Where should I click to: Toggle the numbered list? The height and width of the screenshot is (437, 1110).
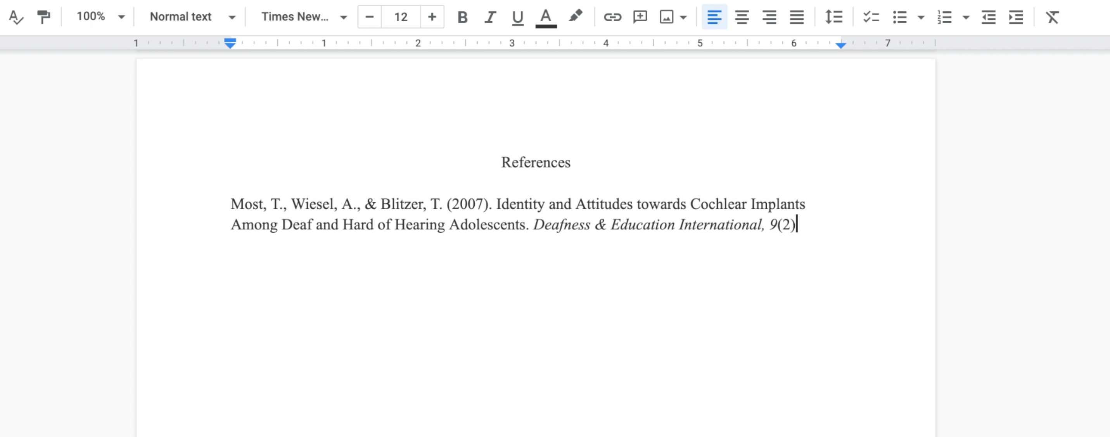[944, 17]
